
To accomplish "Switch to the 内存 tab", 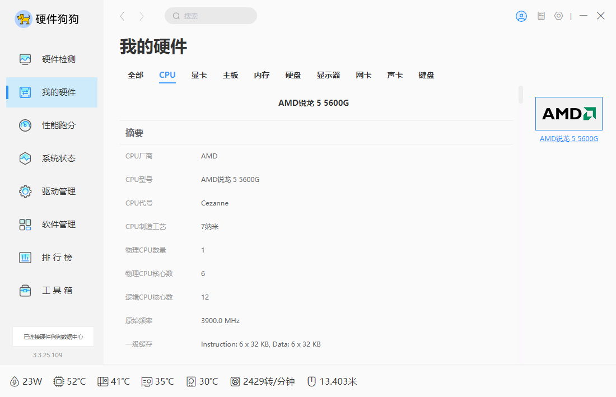I will pos(262,75).
